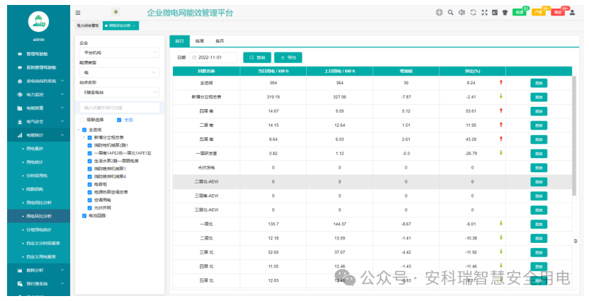Viewport: 589px width, 301px height.
Task: Expand the 电力监控 sidebar menu
Action: (x=39, y=95)
